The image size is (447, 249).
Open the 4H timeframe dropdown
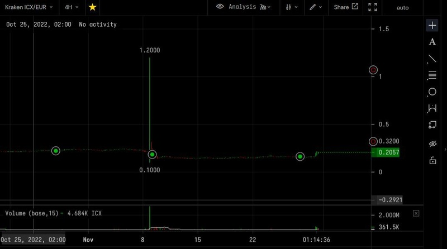point(72,7)
